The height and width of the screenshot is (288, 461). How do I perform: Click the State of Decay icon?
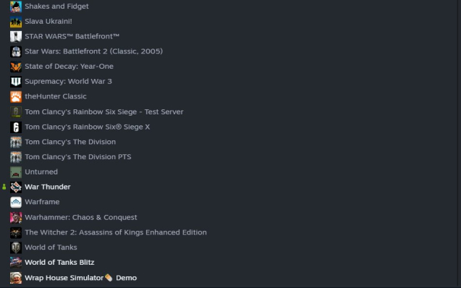coord(16,67)
